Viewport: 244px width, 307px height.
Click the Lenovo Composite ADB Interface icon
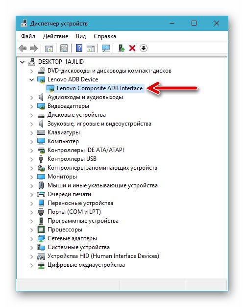[x=50, y=88]
